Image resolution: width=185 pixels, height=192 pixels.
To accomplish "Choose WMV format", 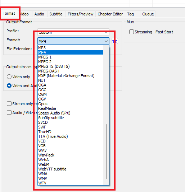I will click(71, 178).
